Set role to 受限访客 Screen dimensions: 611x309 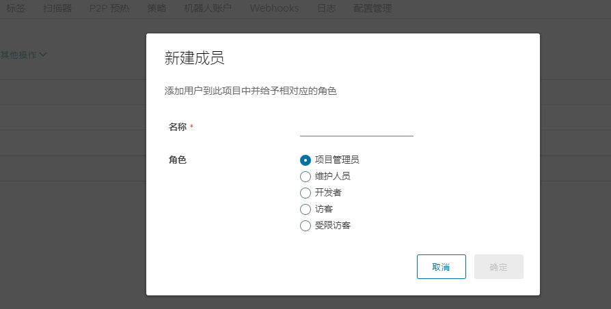[x=305, y=226]
